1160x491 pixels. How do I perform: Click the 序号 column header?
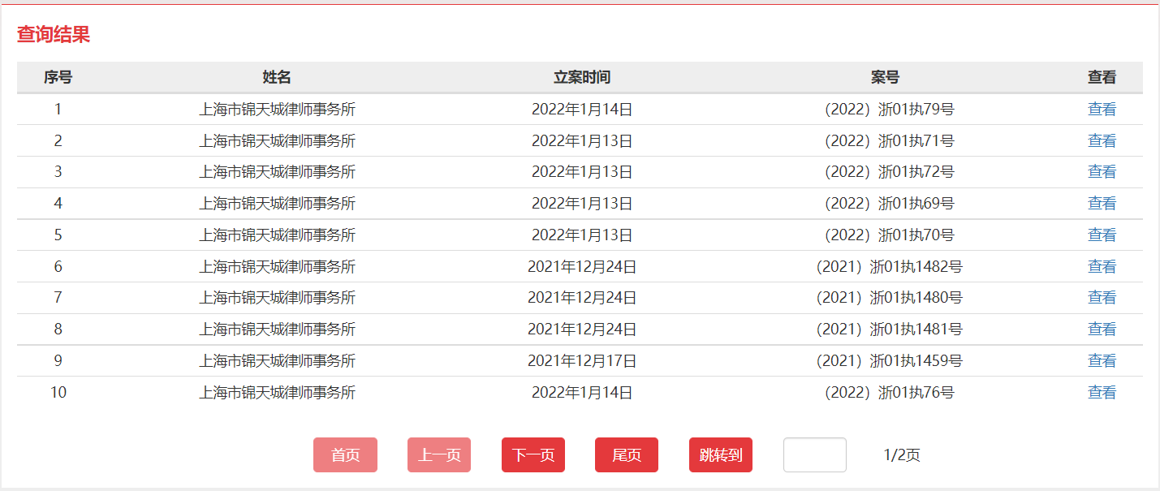[58, 78]
